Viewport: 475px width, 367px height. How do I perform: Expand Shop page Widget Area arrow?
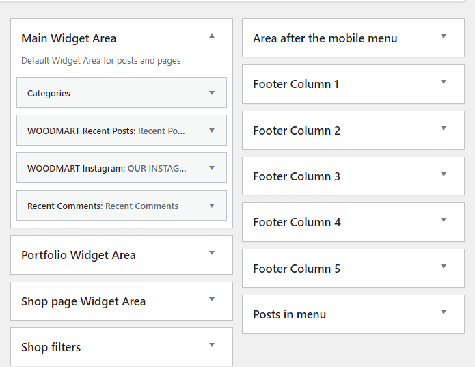pos(212,299)
